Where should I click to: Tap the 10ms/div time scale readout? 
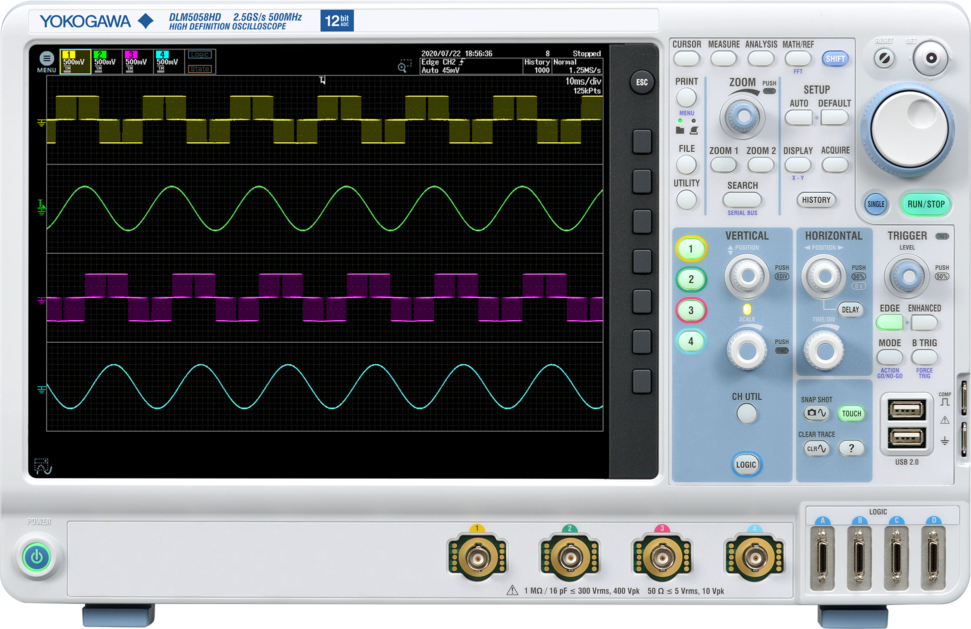(x=583, y=81)
